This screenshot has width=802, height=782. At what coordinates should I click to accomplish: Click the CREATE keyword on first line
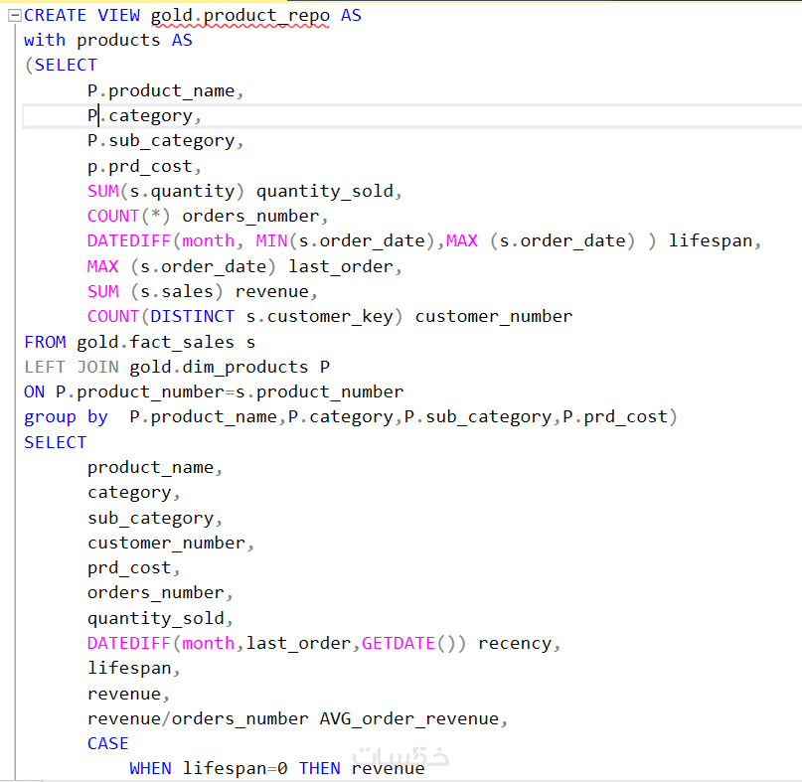pyautogui.click(x=56, y=15)
